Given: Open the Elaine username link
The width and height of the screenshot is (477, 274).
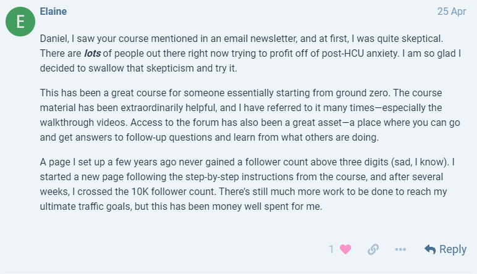Looking at the screenshot, I should pyautogui.click(x=53, y=12).
